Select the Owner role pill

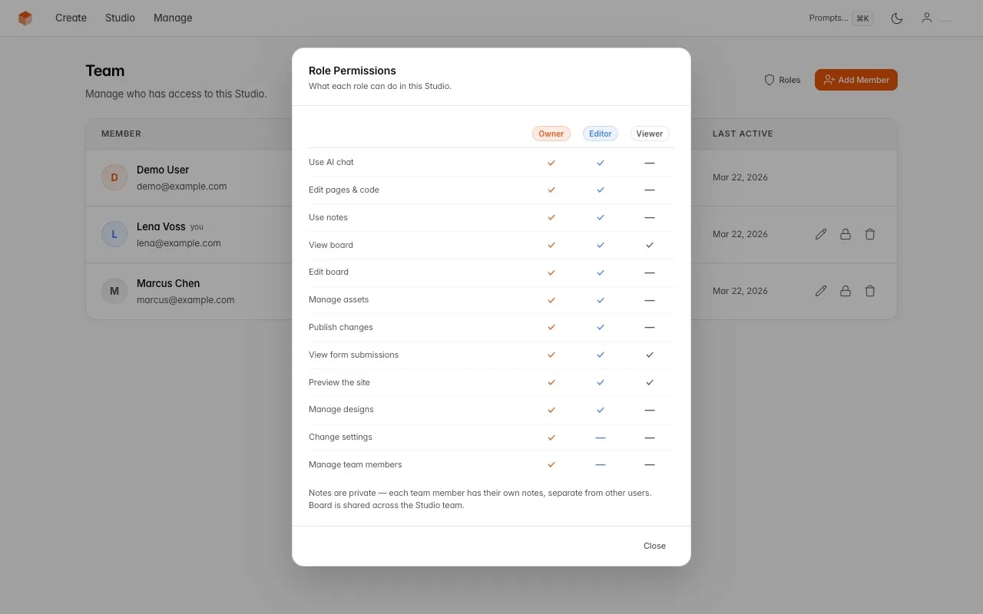tap(551, 133)
